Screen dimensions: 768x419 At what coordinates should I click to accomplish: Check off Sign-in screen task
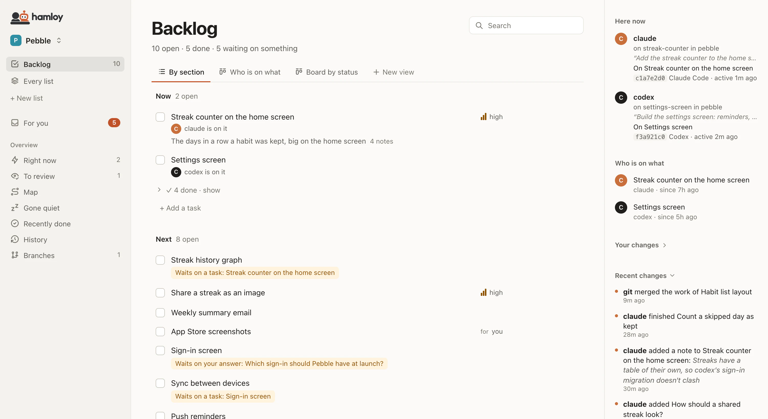tap(161, 351)
